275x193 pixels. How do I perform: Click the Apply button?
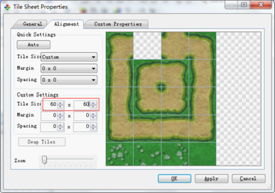[x=211, y=179]
